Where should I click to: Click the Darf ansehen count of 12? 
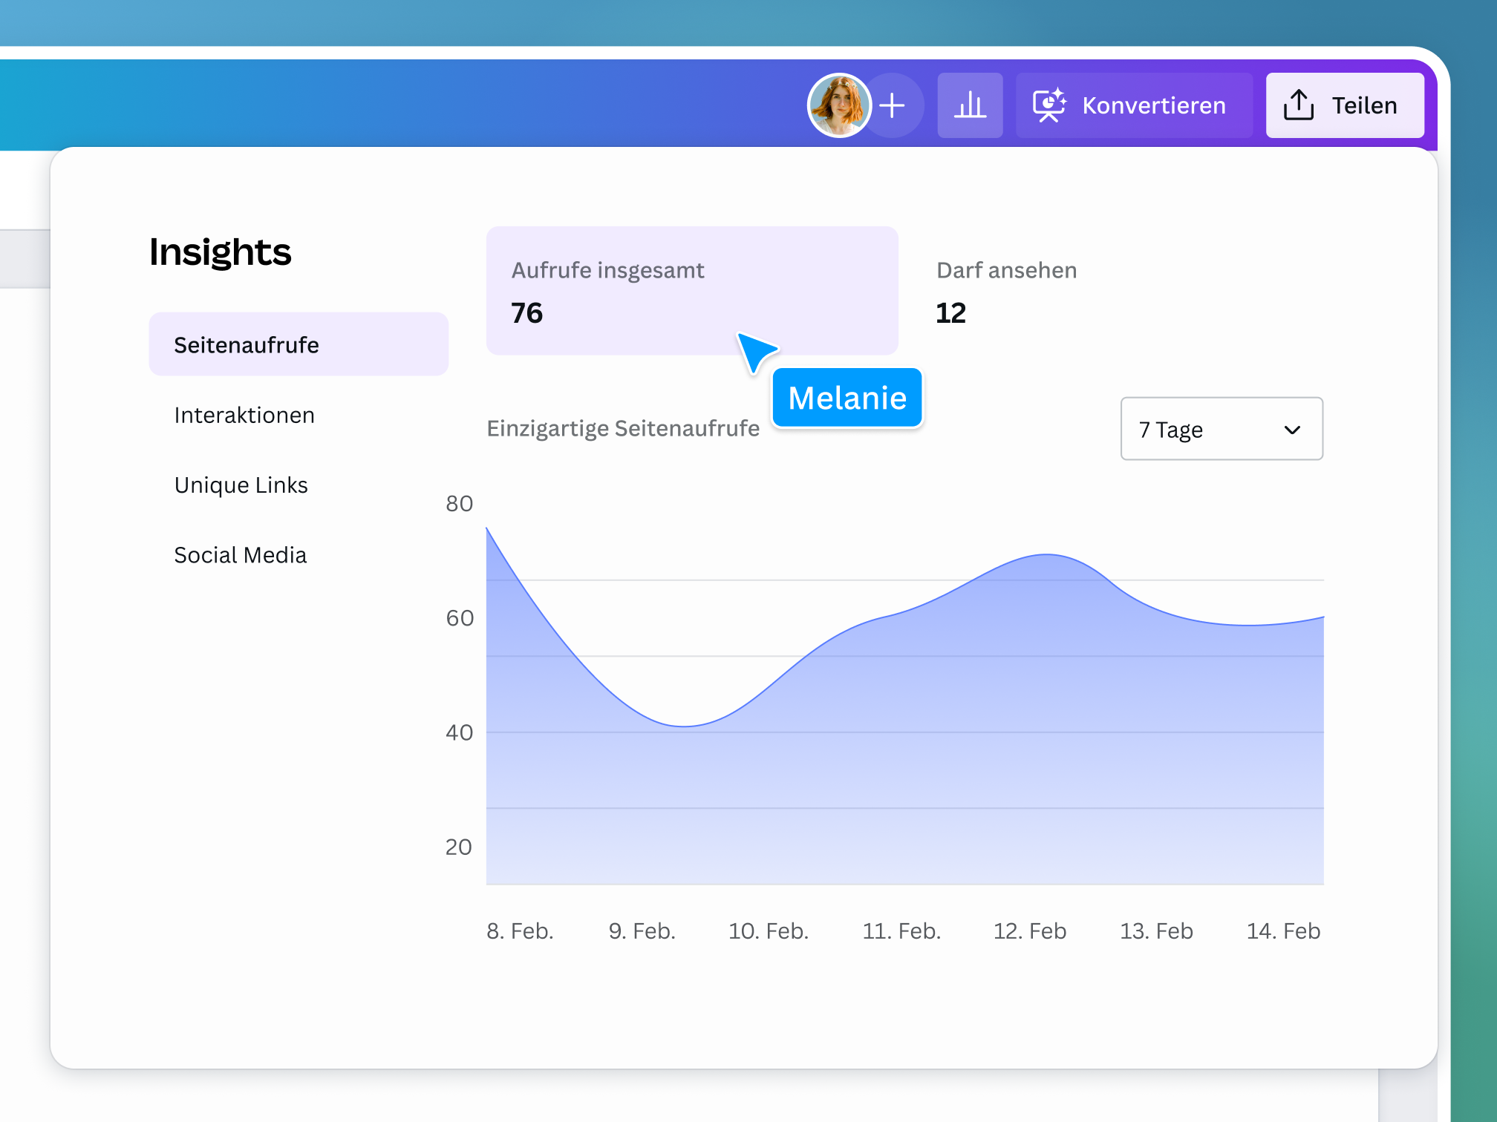pyautogui.click(x=951, y=312)
